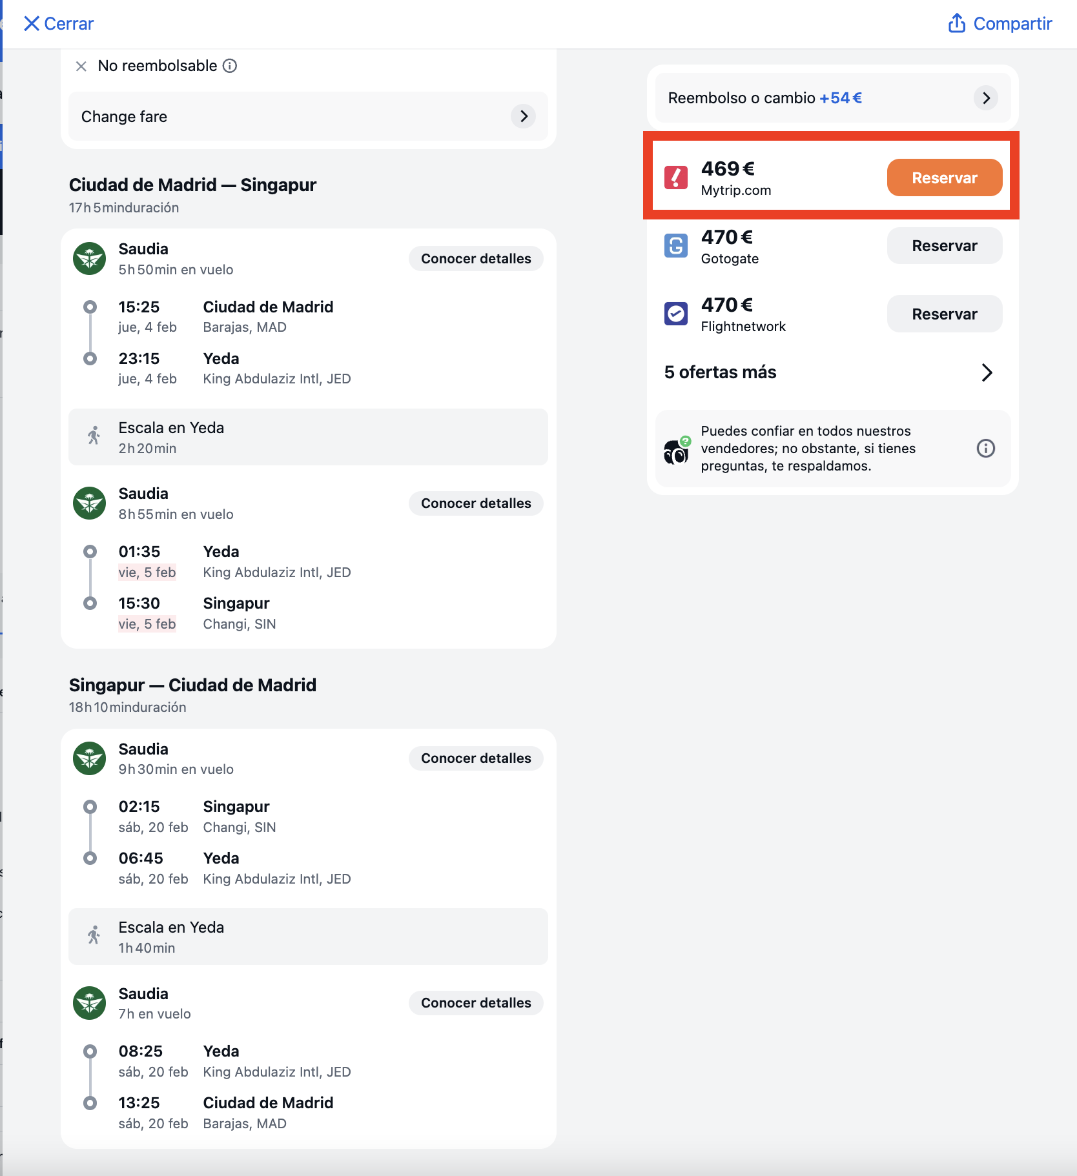This screenshot has height=1176, width=1077.
Task: Click the walking icon in first Escala en Yeda
Action: pyautogui.click(x=94, y=436)
